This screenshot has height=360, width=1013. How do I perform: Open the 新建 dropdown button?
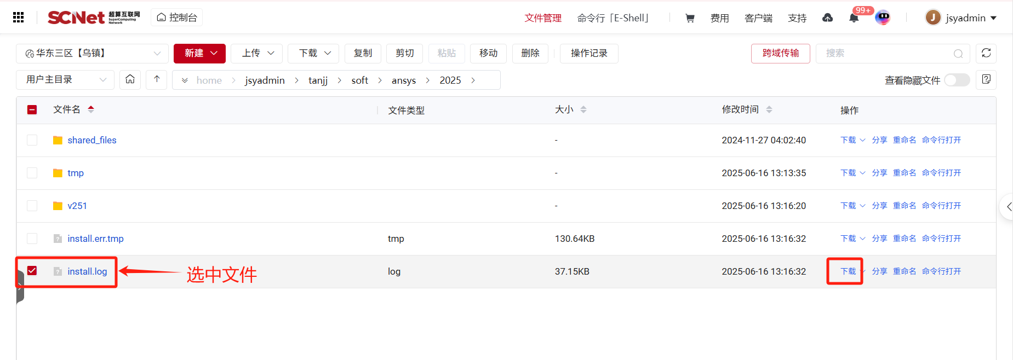(x=199, y=53)
